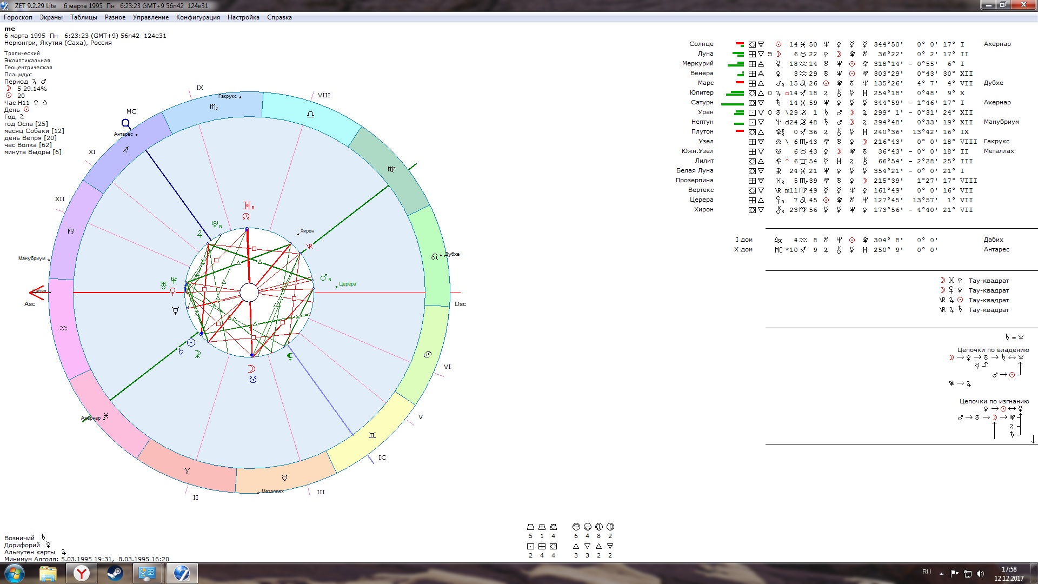Click the light blue Scorpio zodiac sector
Image resolution: width=1038 pixels, height=584 pixels.
coord(213,107)
